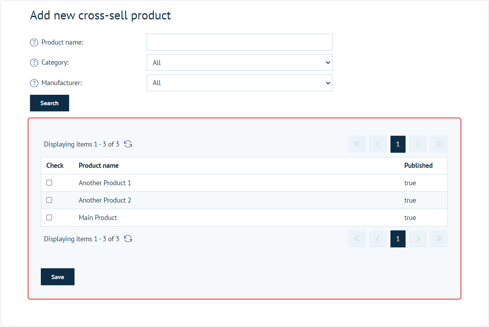This screenshot has height=327, width=489.
Task: Go to last page in the bottom pager
Action: point(439,239)
